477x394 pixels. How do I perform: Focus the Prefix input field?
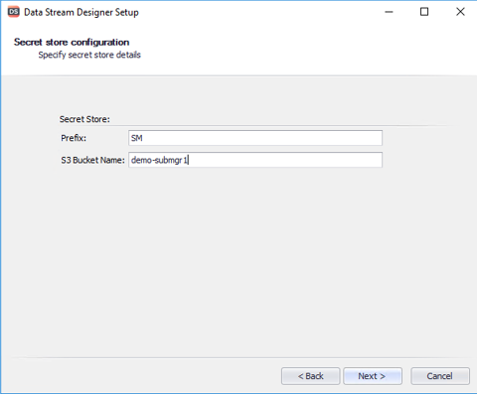coord(255,138)
